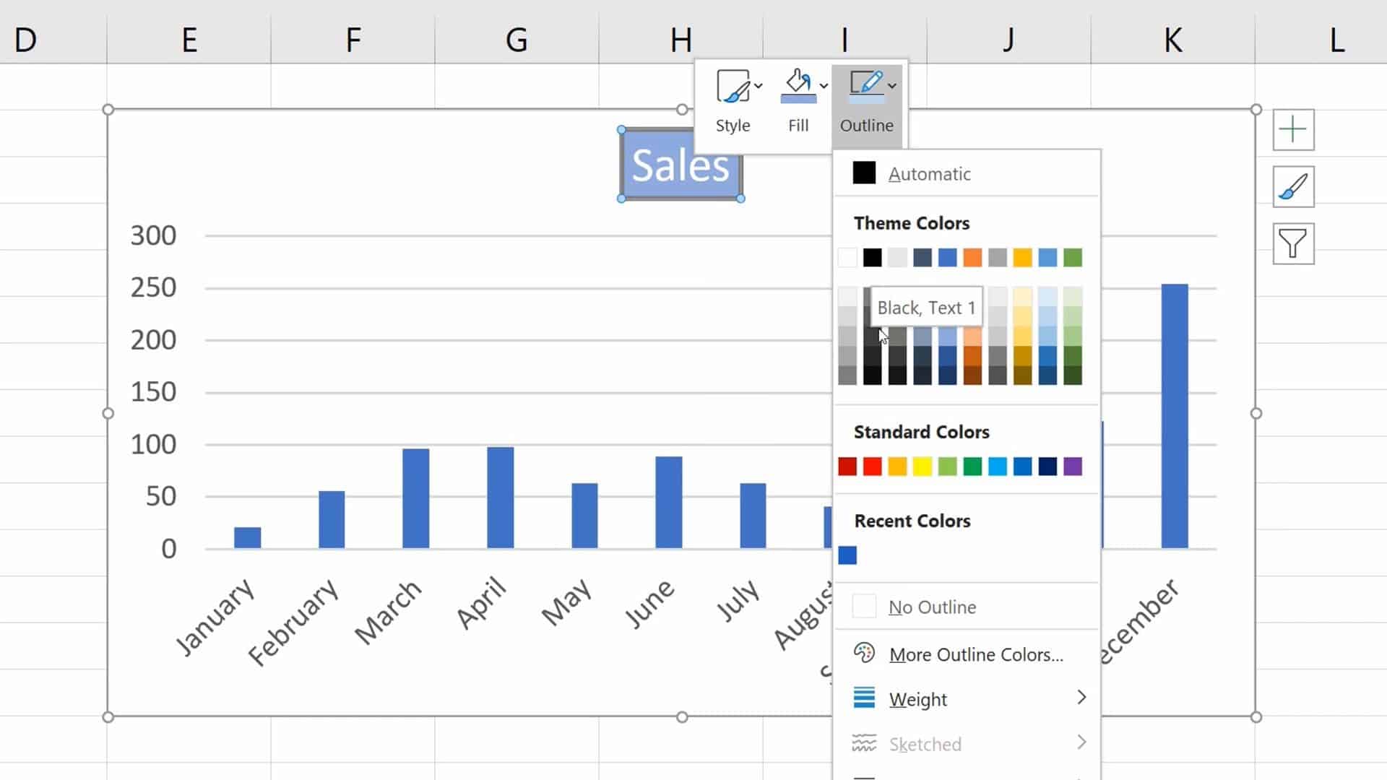Pick the light gray theme color swatch
This screenshot has width=1387, height=780.
pyautogui.click(x=897, y=258)
